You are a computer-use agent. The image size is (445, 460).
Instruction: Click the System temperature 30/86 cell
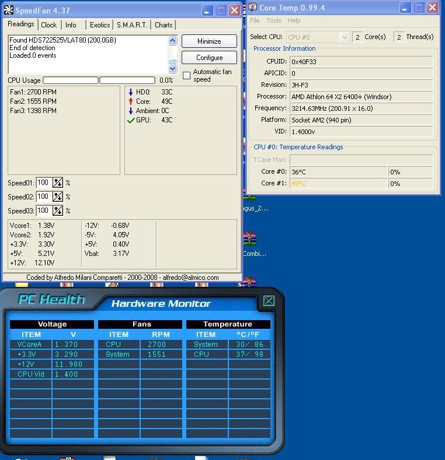click(x=249, y=345)
